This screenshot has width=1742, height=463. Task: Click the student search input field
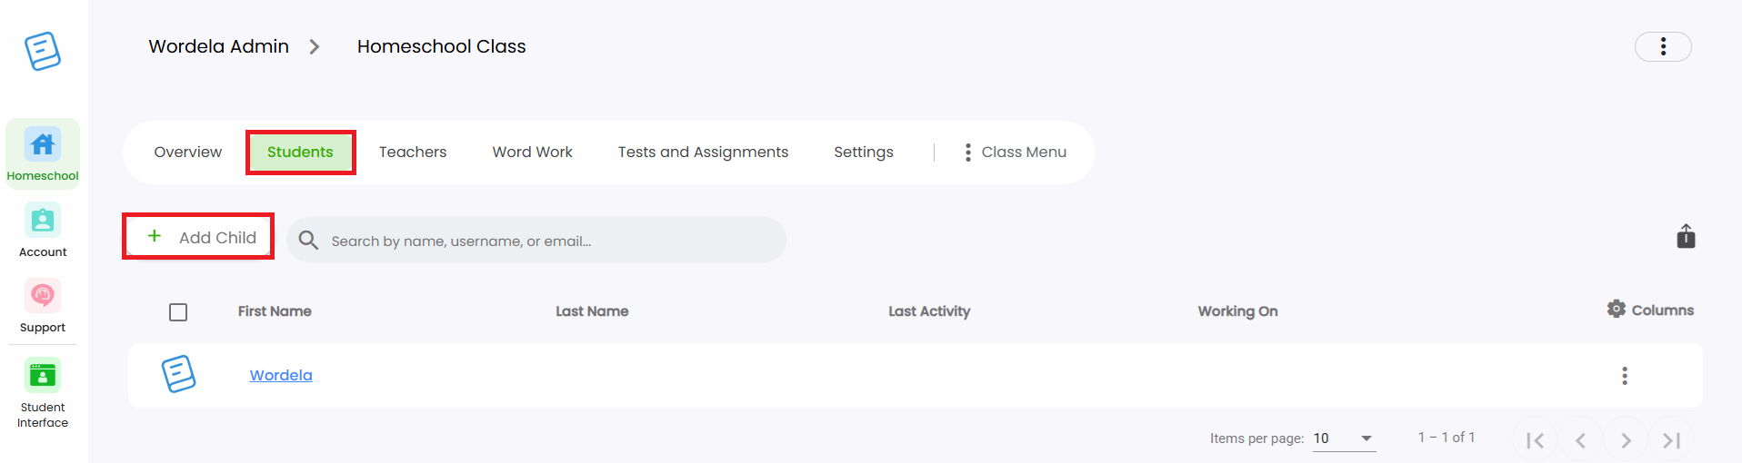pos(536,241)
